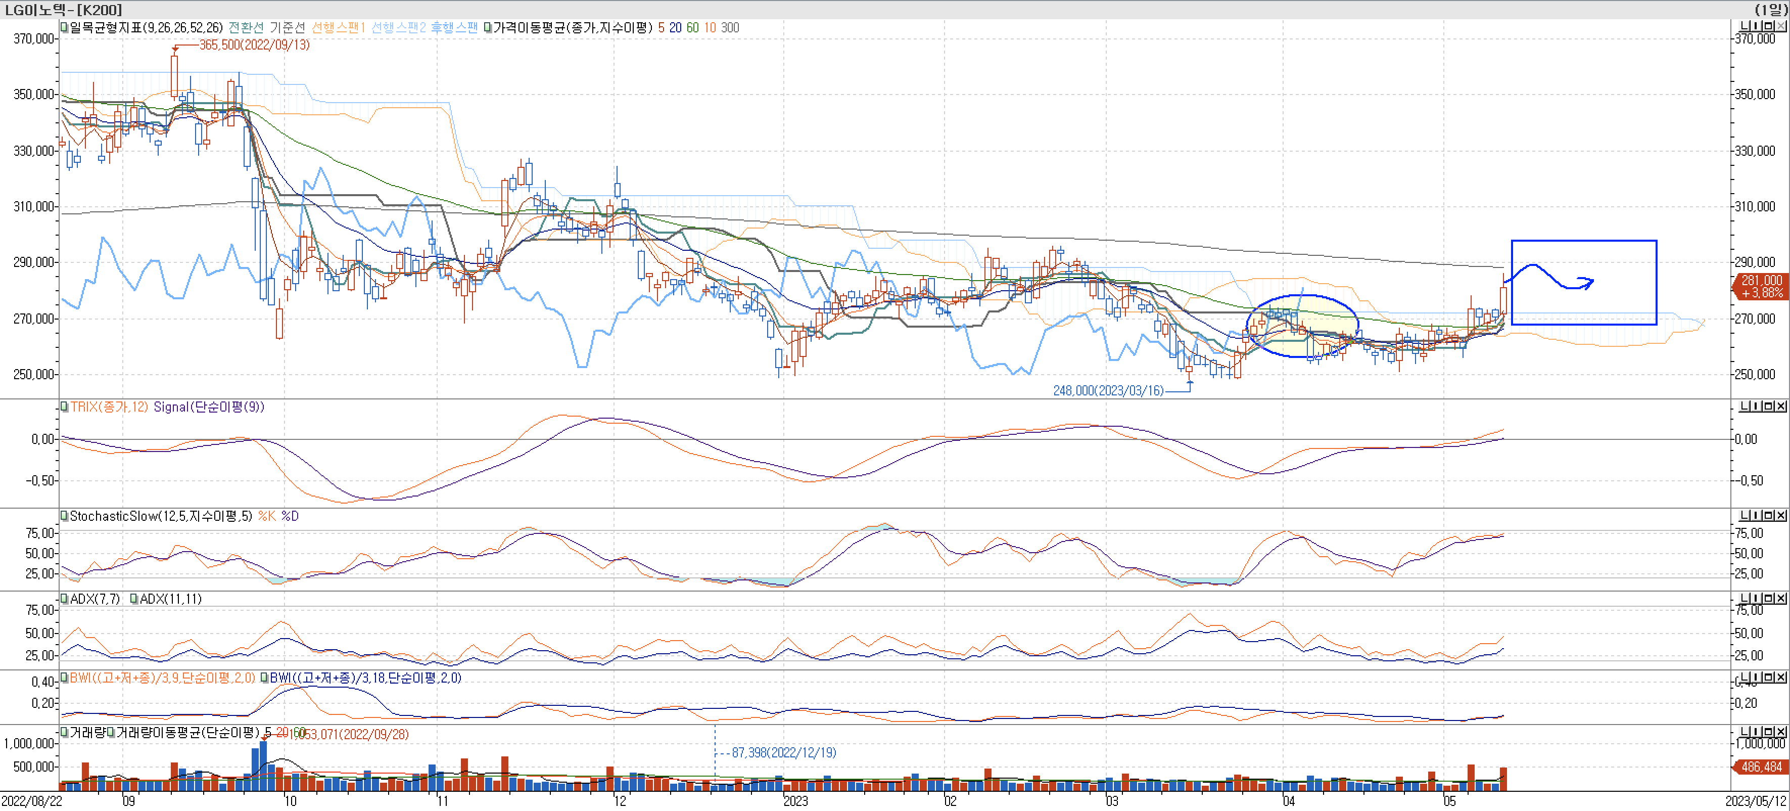Select the 300 moving average legend number
This screenshot has width=1790, height=811.
click(730, 28)
